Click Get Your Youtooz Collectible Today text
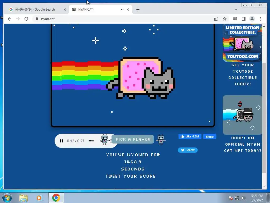Image resolution: width=270 pixels, height=203 pixels. click(x=243, y=74)
